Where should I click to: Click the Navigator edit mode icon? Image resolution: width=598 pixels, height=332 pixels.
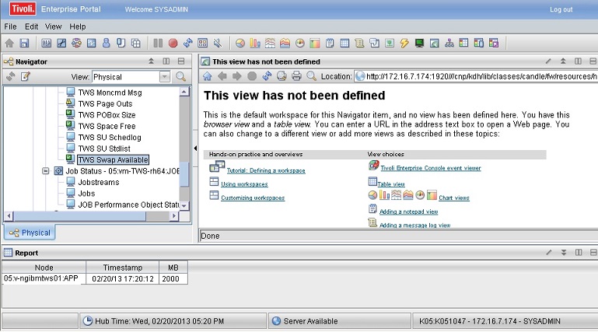coord(25,77)
